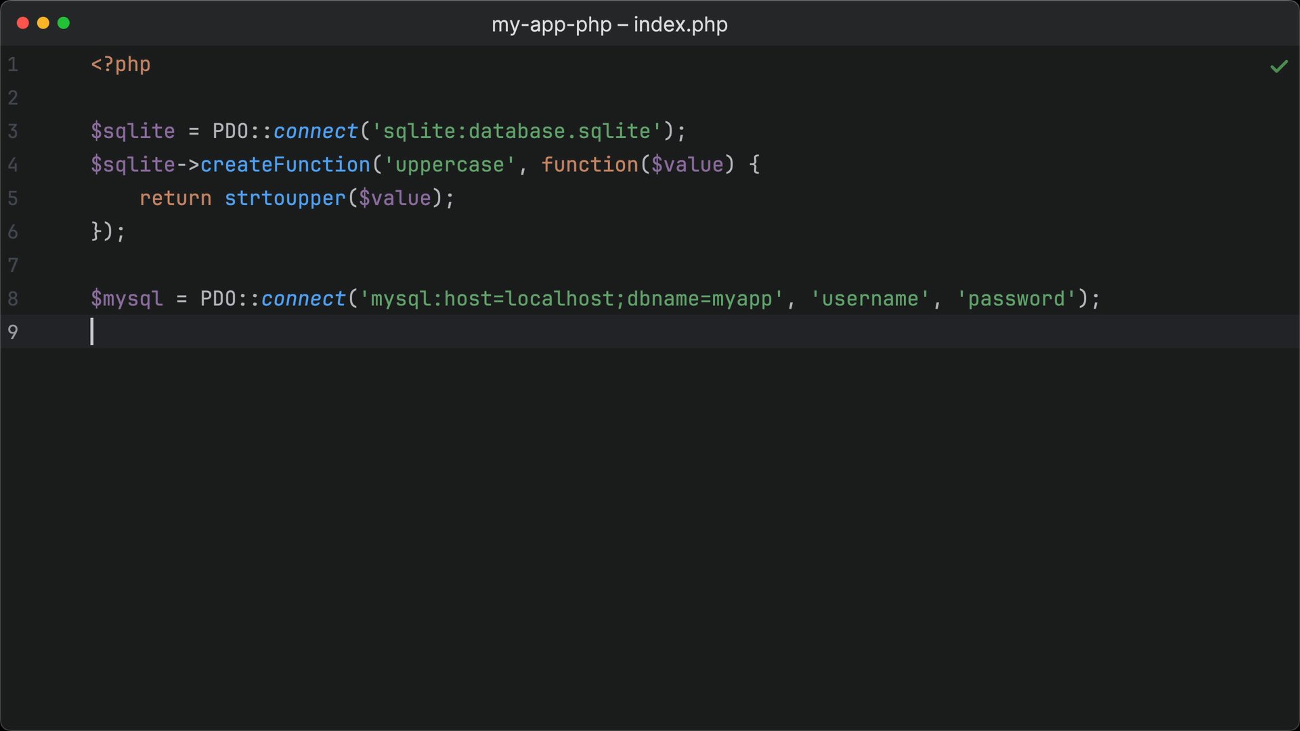This screenshot has width=1300, height=731.
Task: Click line number 3 in gutter
Action: pyautogui.click(x=13, y=131)
